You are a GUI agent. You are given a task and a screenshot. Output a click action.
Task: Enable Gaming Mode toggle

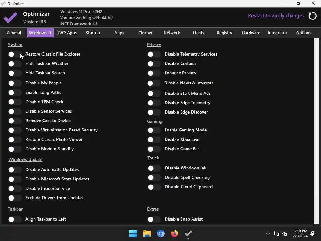tap(154, 130)
